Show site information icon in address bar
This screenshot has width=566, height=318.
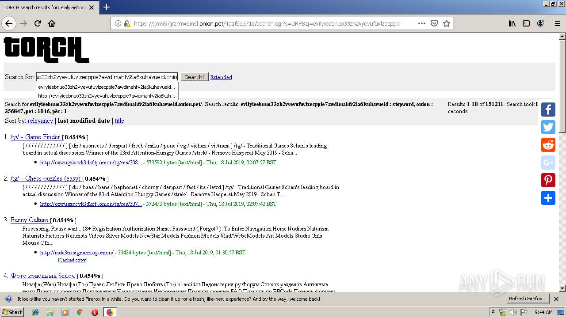point(118,23)
